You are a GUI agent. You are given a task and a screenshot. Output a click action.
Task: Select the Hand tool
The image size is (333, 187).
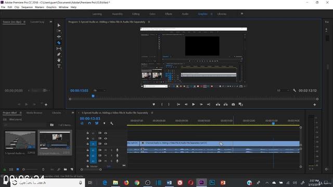[59, 60]
